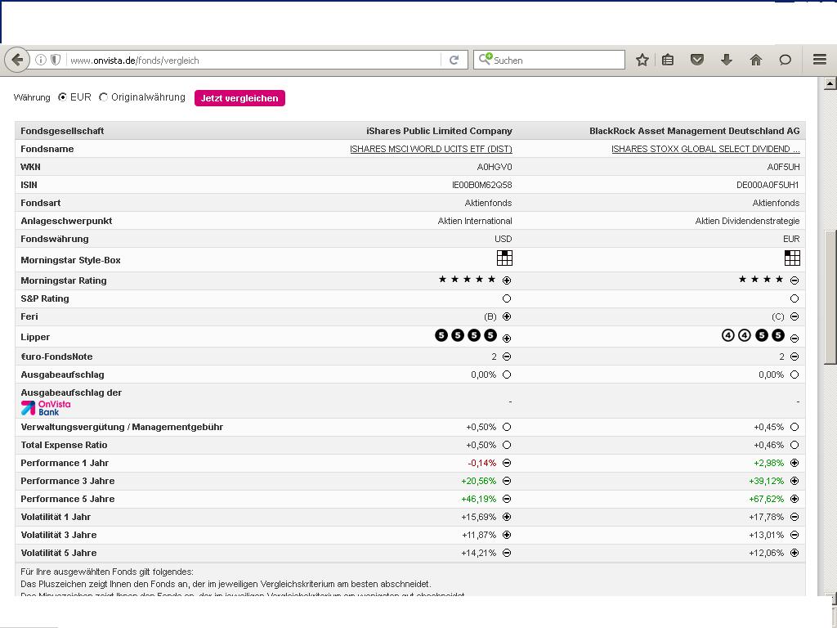Open the bookmarks list icon

[x=668, y=60]
